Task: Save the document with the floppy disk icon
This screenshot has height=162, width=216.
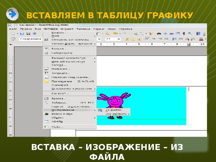Action: coord(28,33)
